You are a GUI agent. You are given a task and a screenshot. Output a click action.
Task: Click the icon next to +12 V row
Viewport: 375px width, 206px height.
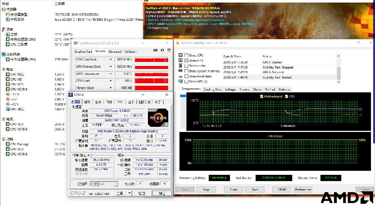pos(8,104)
